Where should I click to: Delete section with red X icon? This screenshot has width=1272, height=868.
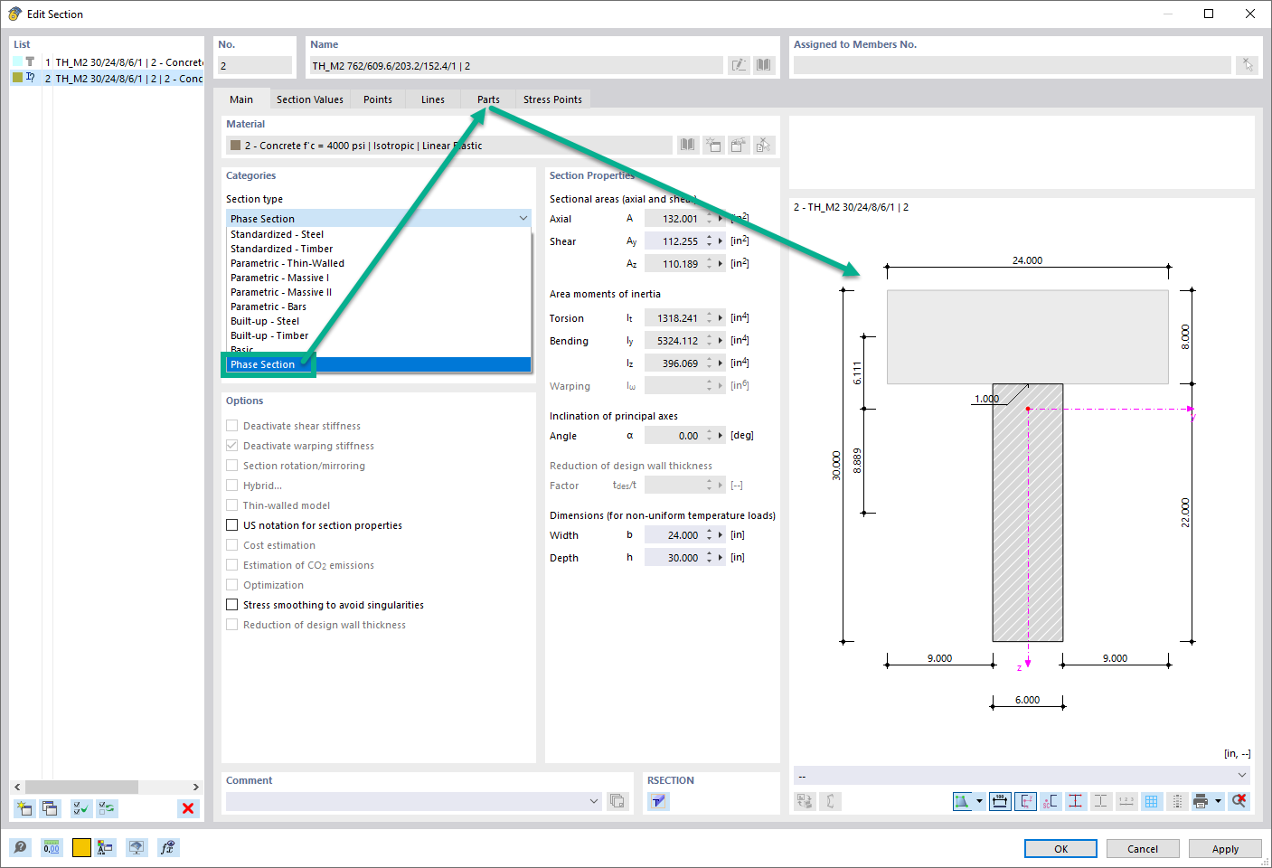pyautogui.click(x=187, y=808)
